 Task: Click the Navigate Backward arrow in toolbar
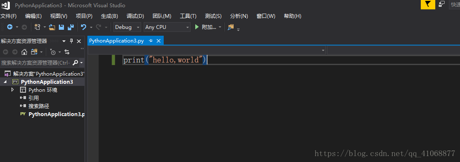(10, 27)
